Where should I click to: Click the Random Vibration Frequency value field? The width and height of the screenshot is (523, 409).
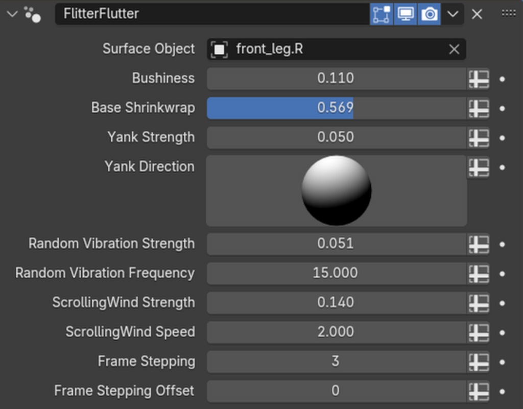tap(336, 273)
